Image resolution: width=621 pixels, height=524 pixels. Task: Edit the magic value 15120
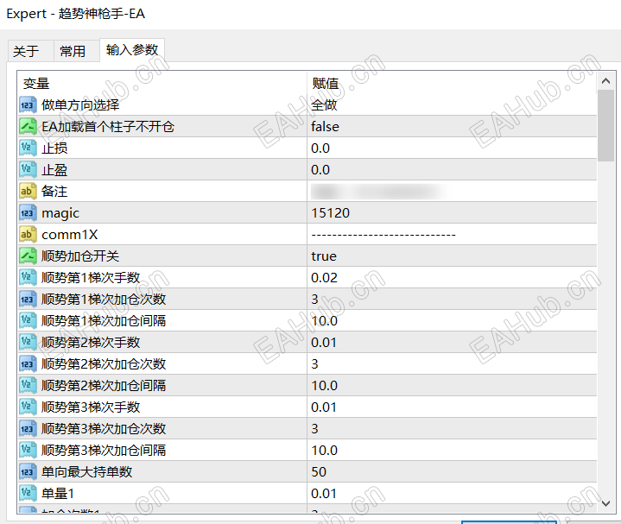pyautogui.click(x=452, y=213)
